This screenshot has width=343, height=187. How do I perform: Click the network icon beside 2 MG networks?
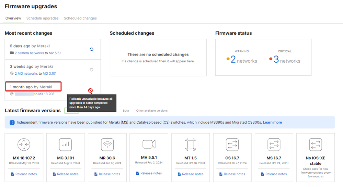pos(12,73)
